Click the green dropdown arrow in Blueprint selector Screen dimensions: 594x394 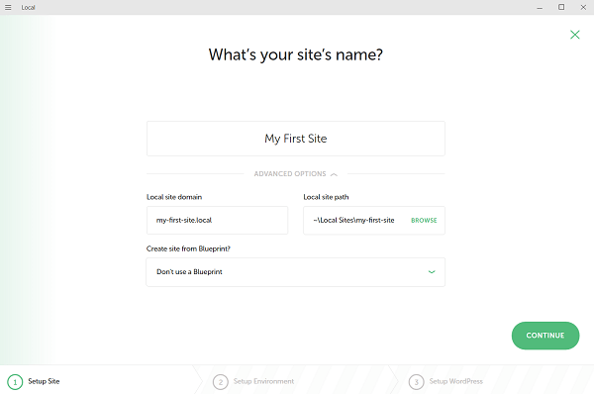pos(432,272)
